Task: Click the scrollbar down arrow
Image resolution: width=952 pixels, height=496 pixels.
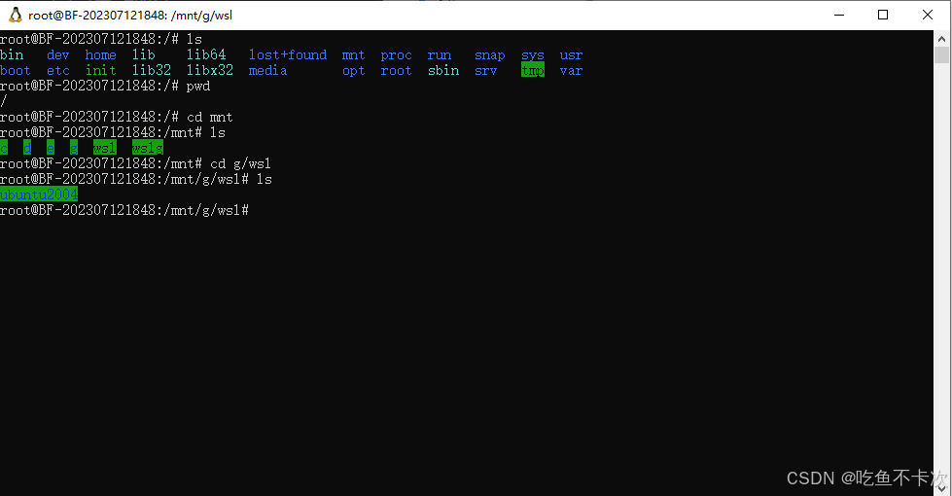Action: (x=941, y=488)
